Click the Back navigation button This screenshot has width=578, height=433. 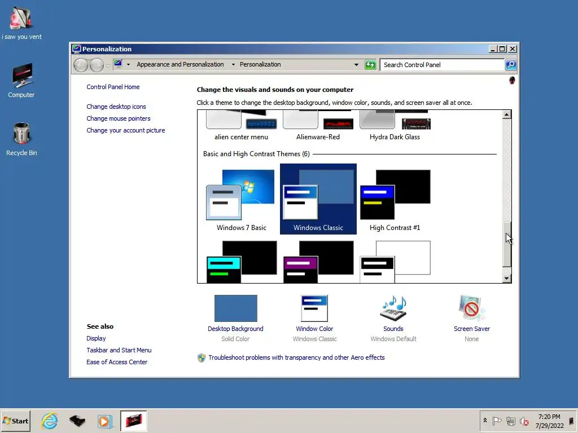click(x=81, y=65)
